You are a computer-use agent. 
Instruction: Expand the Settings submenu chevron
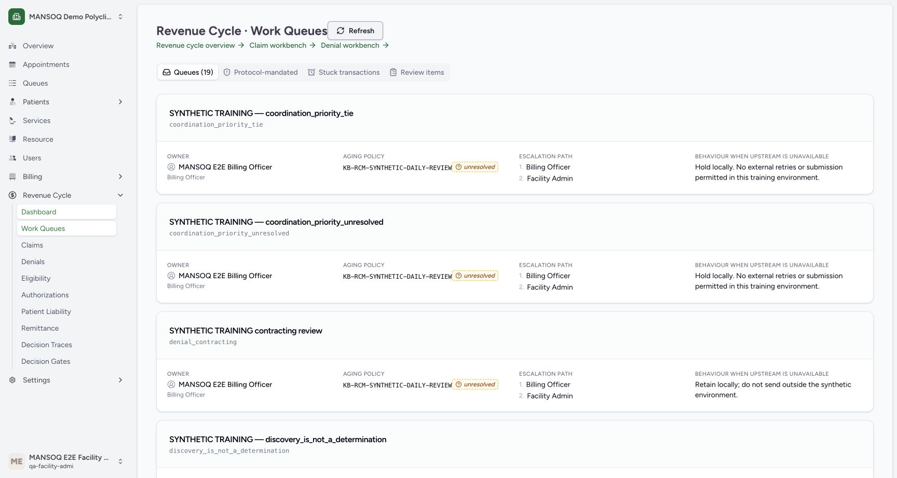point(120,380)
